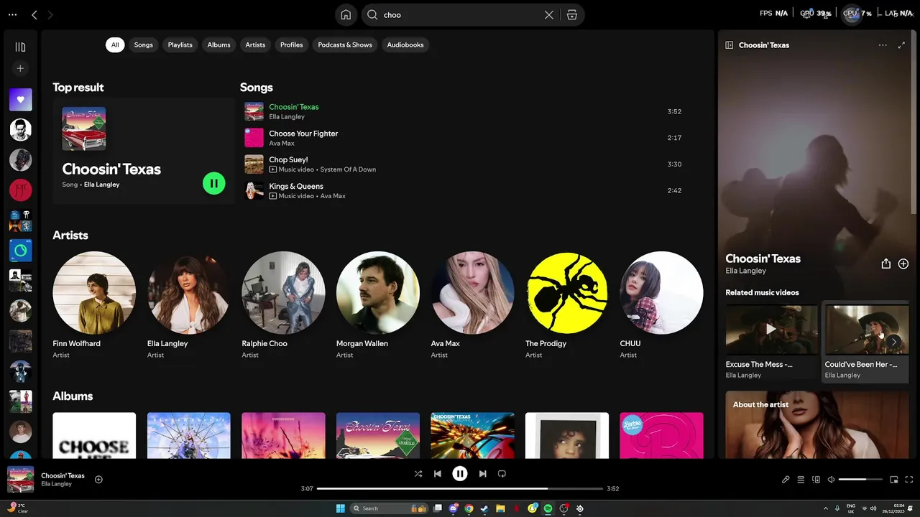Open the three-dot app menu top left
This screenshot has width=920, height=517.
pyautogui.click(x=12, y=14)
